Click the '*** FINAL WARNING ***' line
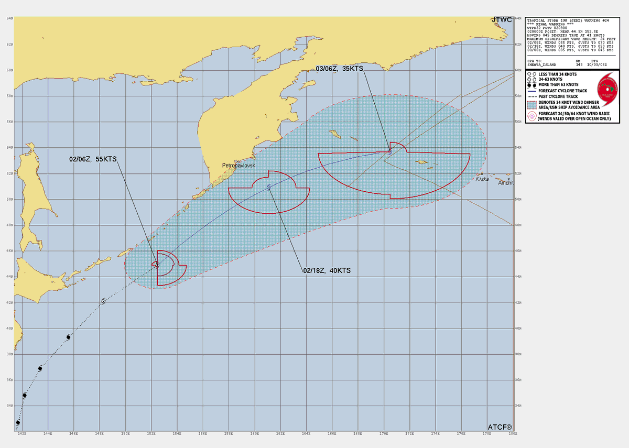 coord(550,25)
